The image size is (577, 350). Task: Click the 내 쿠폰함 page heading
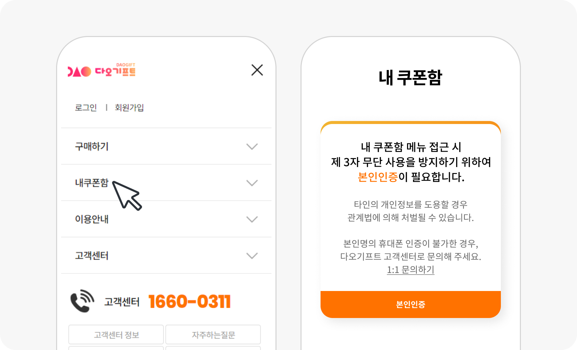coord(410,78)
